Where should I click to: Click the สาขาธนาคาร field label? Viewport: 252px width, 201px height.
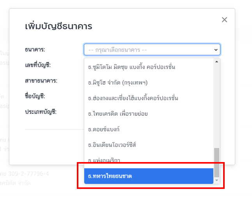[x=41, y=81]
